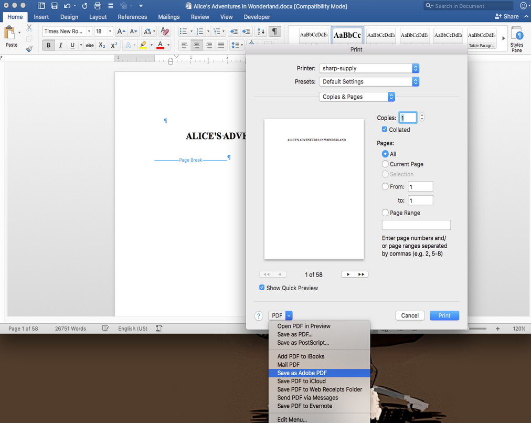The width and height of the screenshot is (531, 423).
Task: Toggle Bold formatting
Action: tap(48, 45)
